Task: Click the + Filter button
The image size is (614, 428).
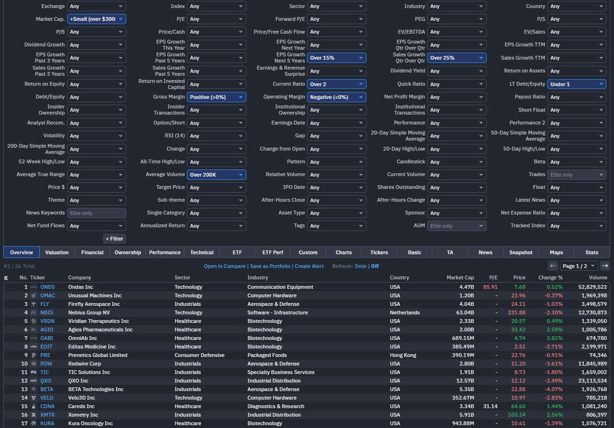Action: (x=114, y=239)
